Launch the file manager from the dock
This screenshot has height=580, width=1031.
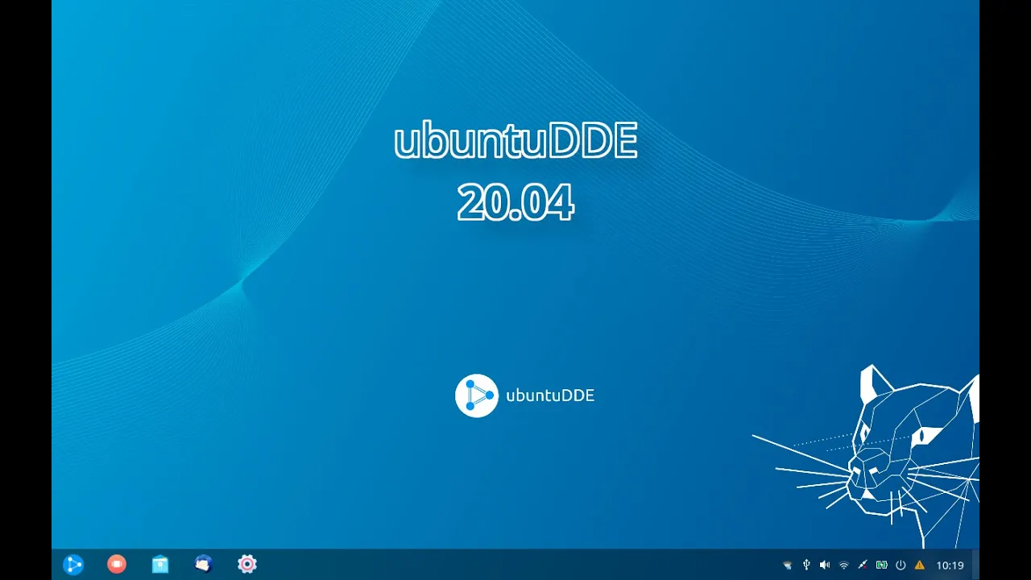click(x=160, y=565)
